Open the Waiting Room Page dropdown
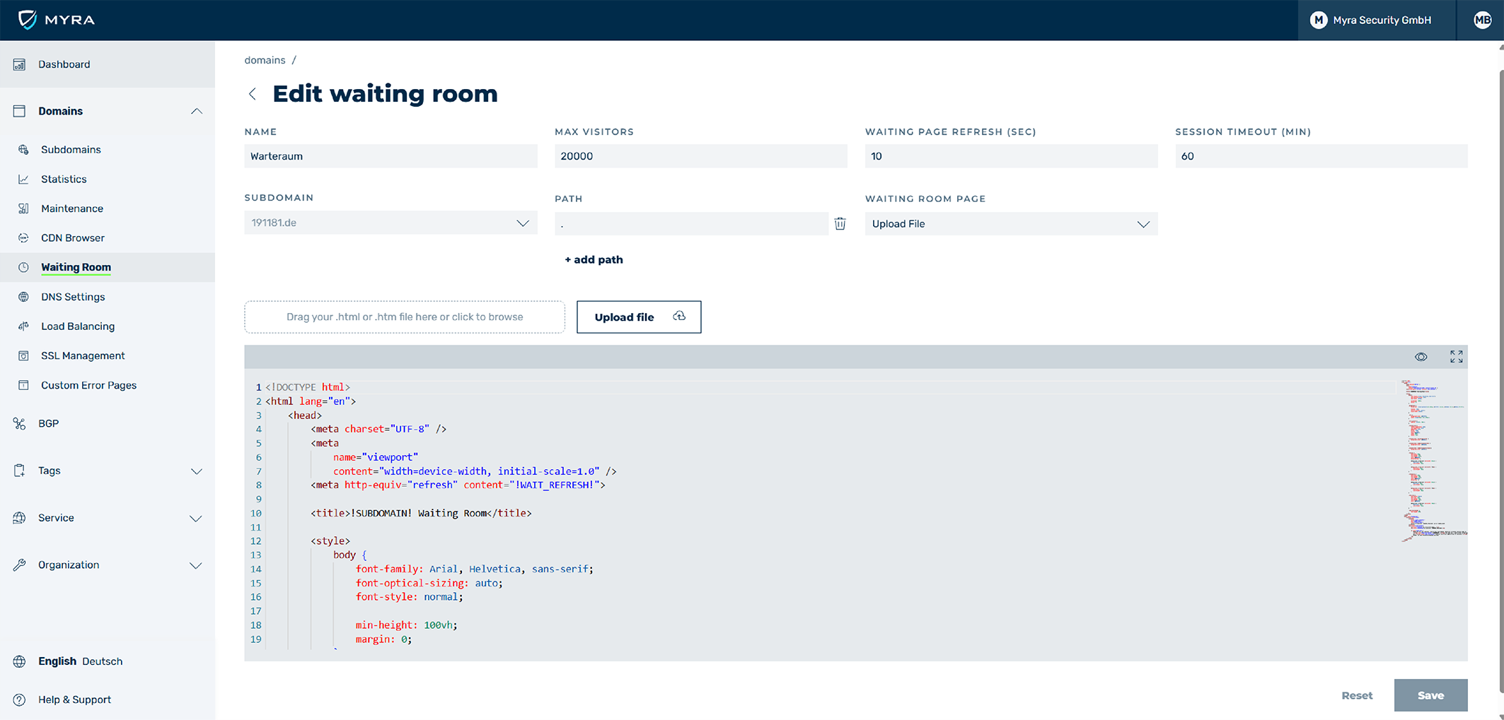Viewport: 1504px width, 720px height. point(1011,224)
